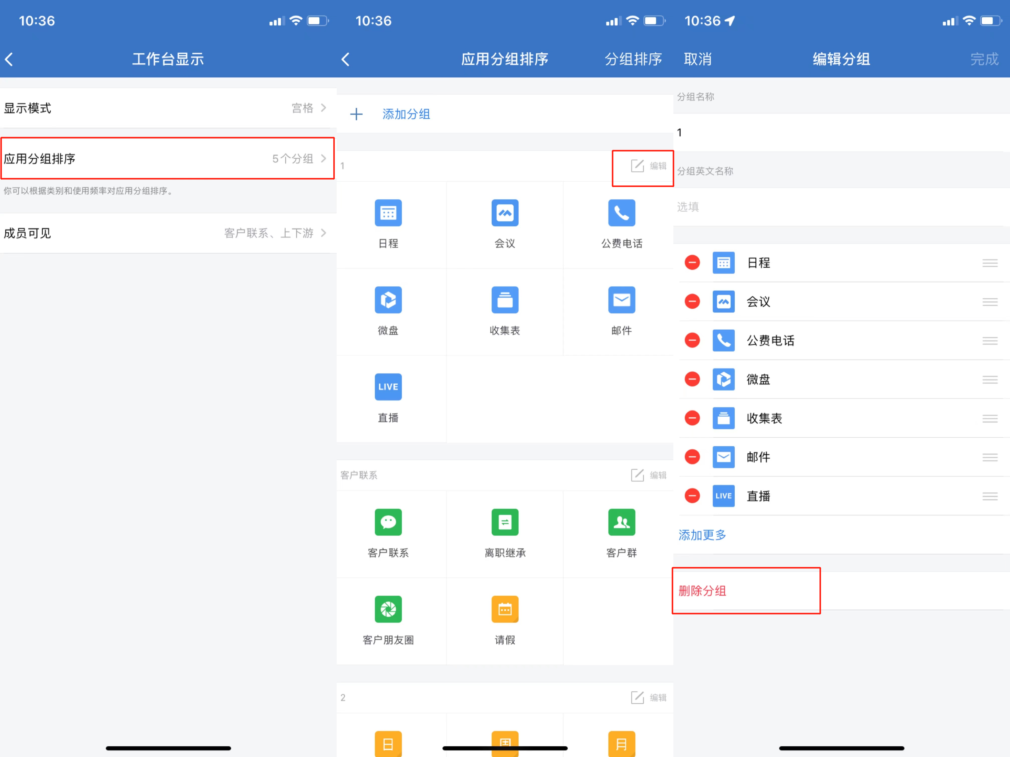Image resolution: width=1010 pixels, height=757 pixels.
Task: Tap the reorder handle on the 公费电话 row
Action: point(989,341)
